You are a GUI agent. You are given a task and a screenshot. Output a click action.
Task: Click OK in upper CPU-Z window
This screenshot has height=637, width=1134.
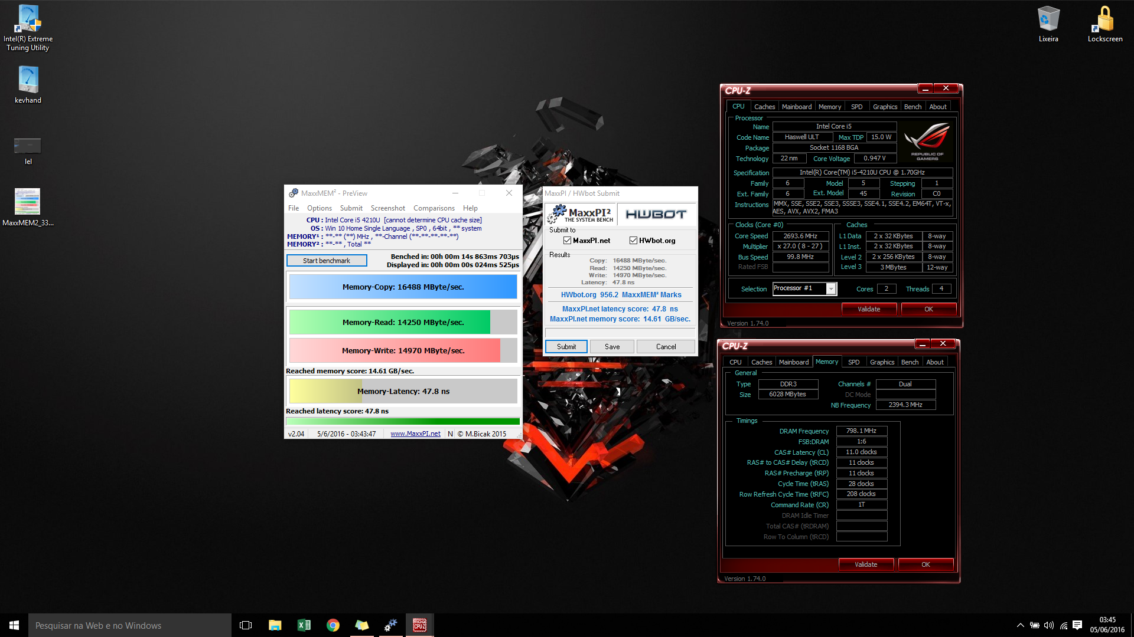click(x=928, y=309)
